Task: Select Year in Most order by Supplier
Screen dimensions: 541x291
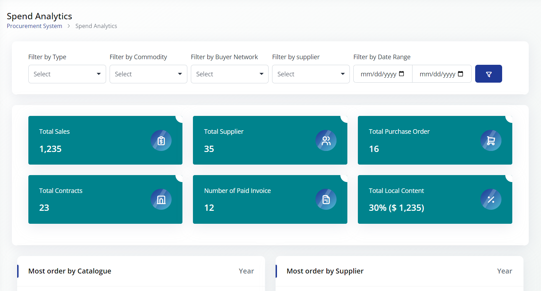Action: tap(504, 271)
